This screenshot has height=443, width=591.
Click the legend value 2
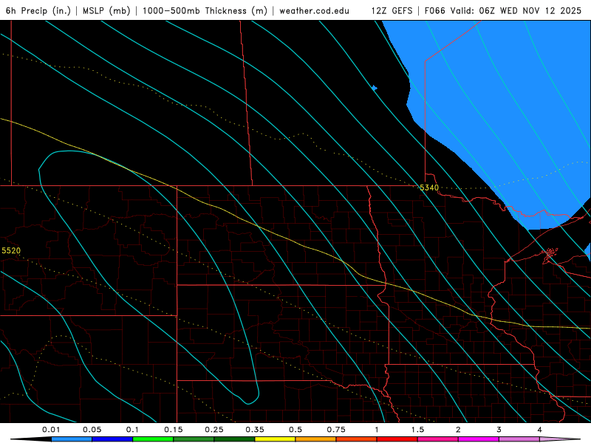coord(458,430)
